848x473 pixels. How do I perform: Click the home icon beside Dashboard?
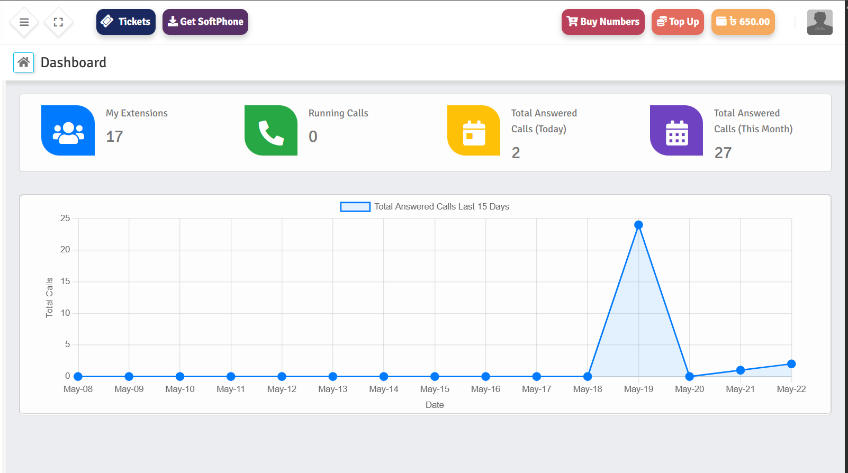coord(23,62)
